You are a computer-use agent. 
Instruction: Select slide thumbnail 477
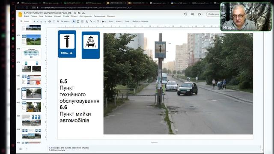coord(31,40)
